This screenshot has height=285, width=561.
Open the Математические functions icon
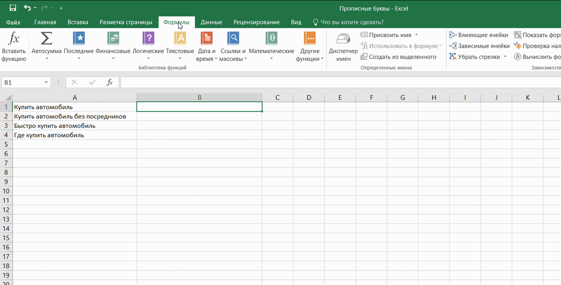point(271,38)
